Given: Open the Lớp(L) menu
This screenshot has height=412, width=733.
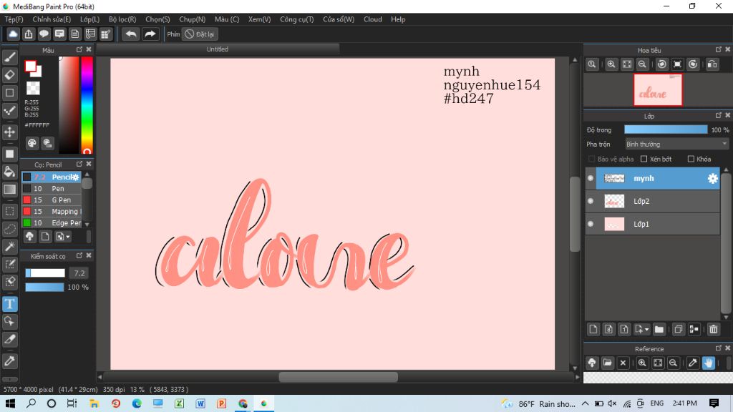Looking at the screenshot, I should [x=89, y=19].
